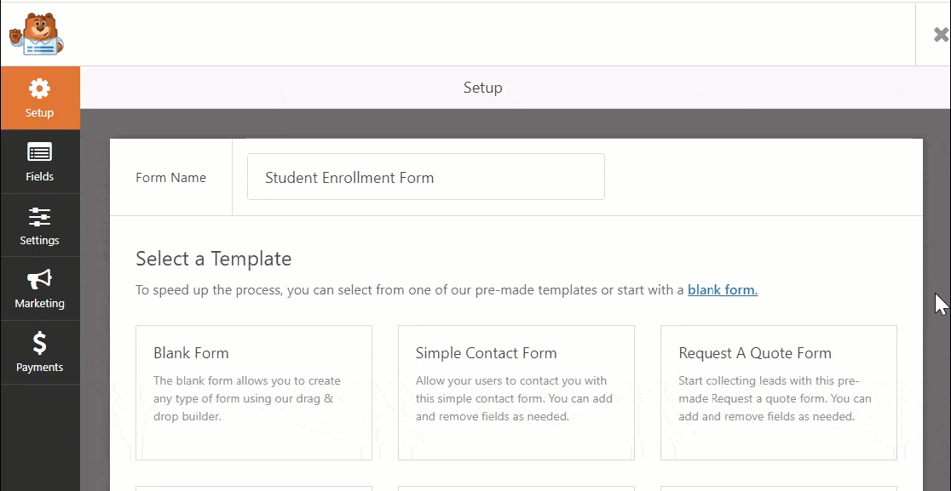Select the Simple Contact Form template

click(x=516, y=391)
